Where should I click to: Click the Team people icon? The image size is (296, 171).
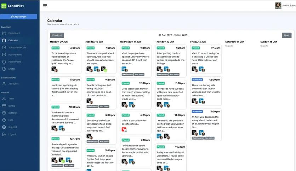(4, 99)
